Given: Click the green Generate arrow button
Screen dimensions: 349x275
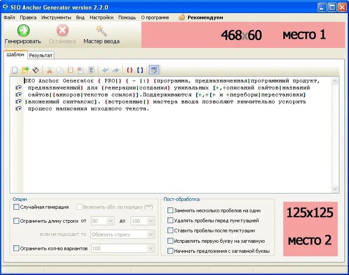Looking at the screenshot, I should (23, 31).
